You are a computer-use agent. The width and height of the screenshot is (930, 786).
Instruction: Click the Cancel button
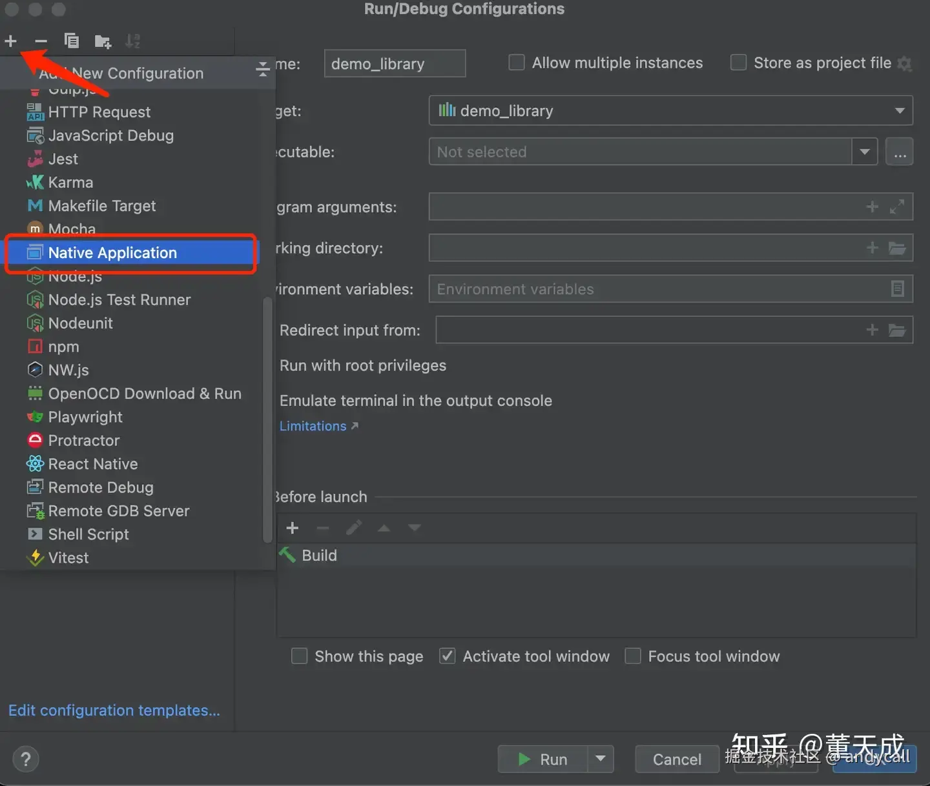[x=677, y=760]
